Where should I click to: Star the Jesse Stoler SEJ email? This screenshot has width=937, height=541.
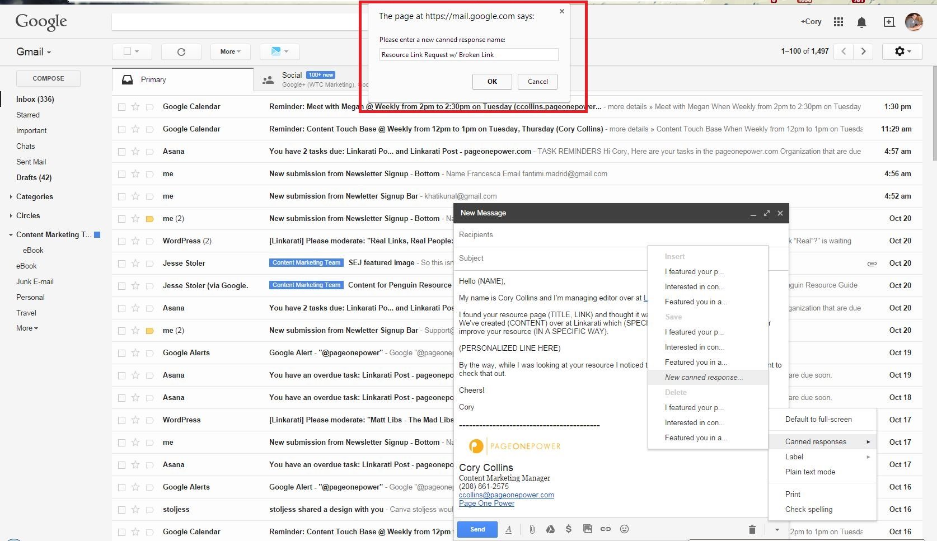click(135, 264)
